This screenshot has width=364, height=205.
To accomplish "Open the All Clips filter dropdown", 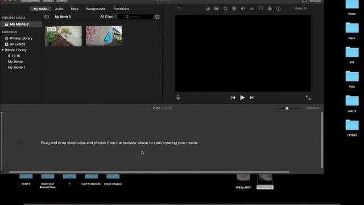I will tap(108, 17).
